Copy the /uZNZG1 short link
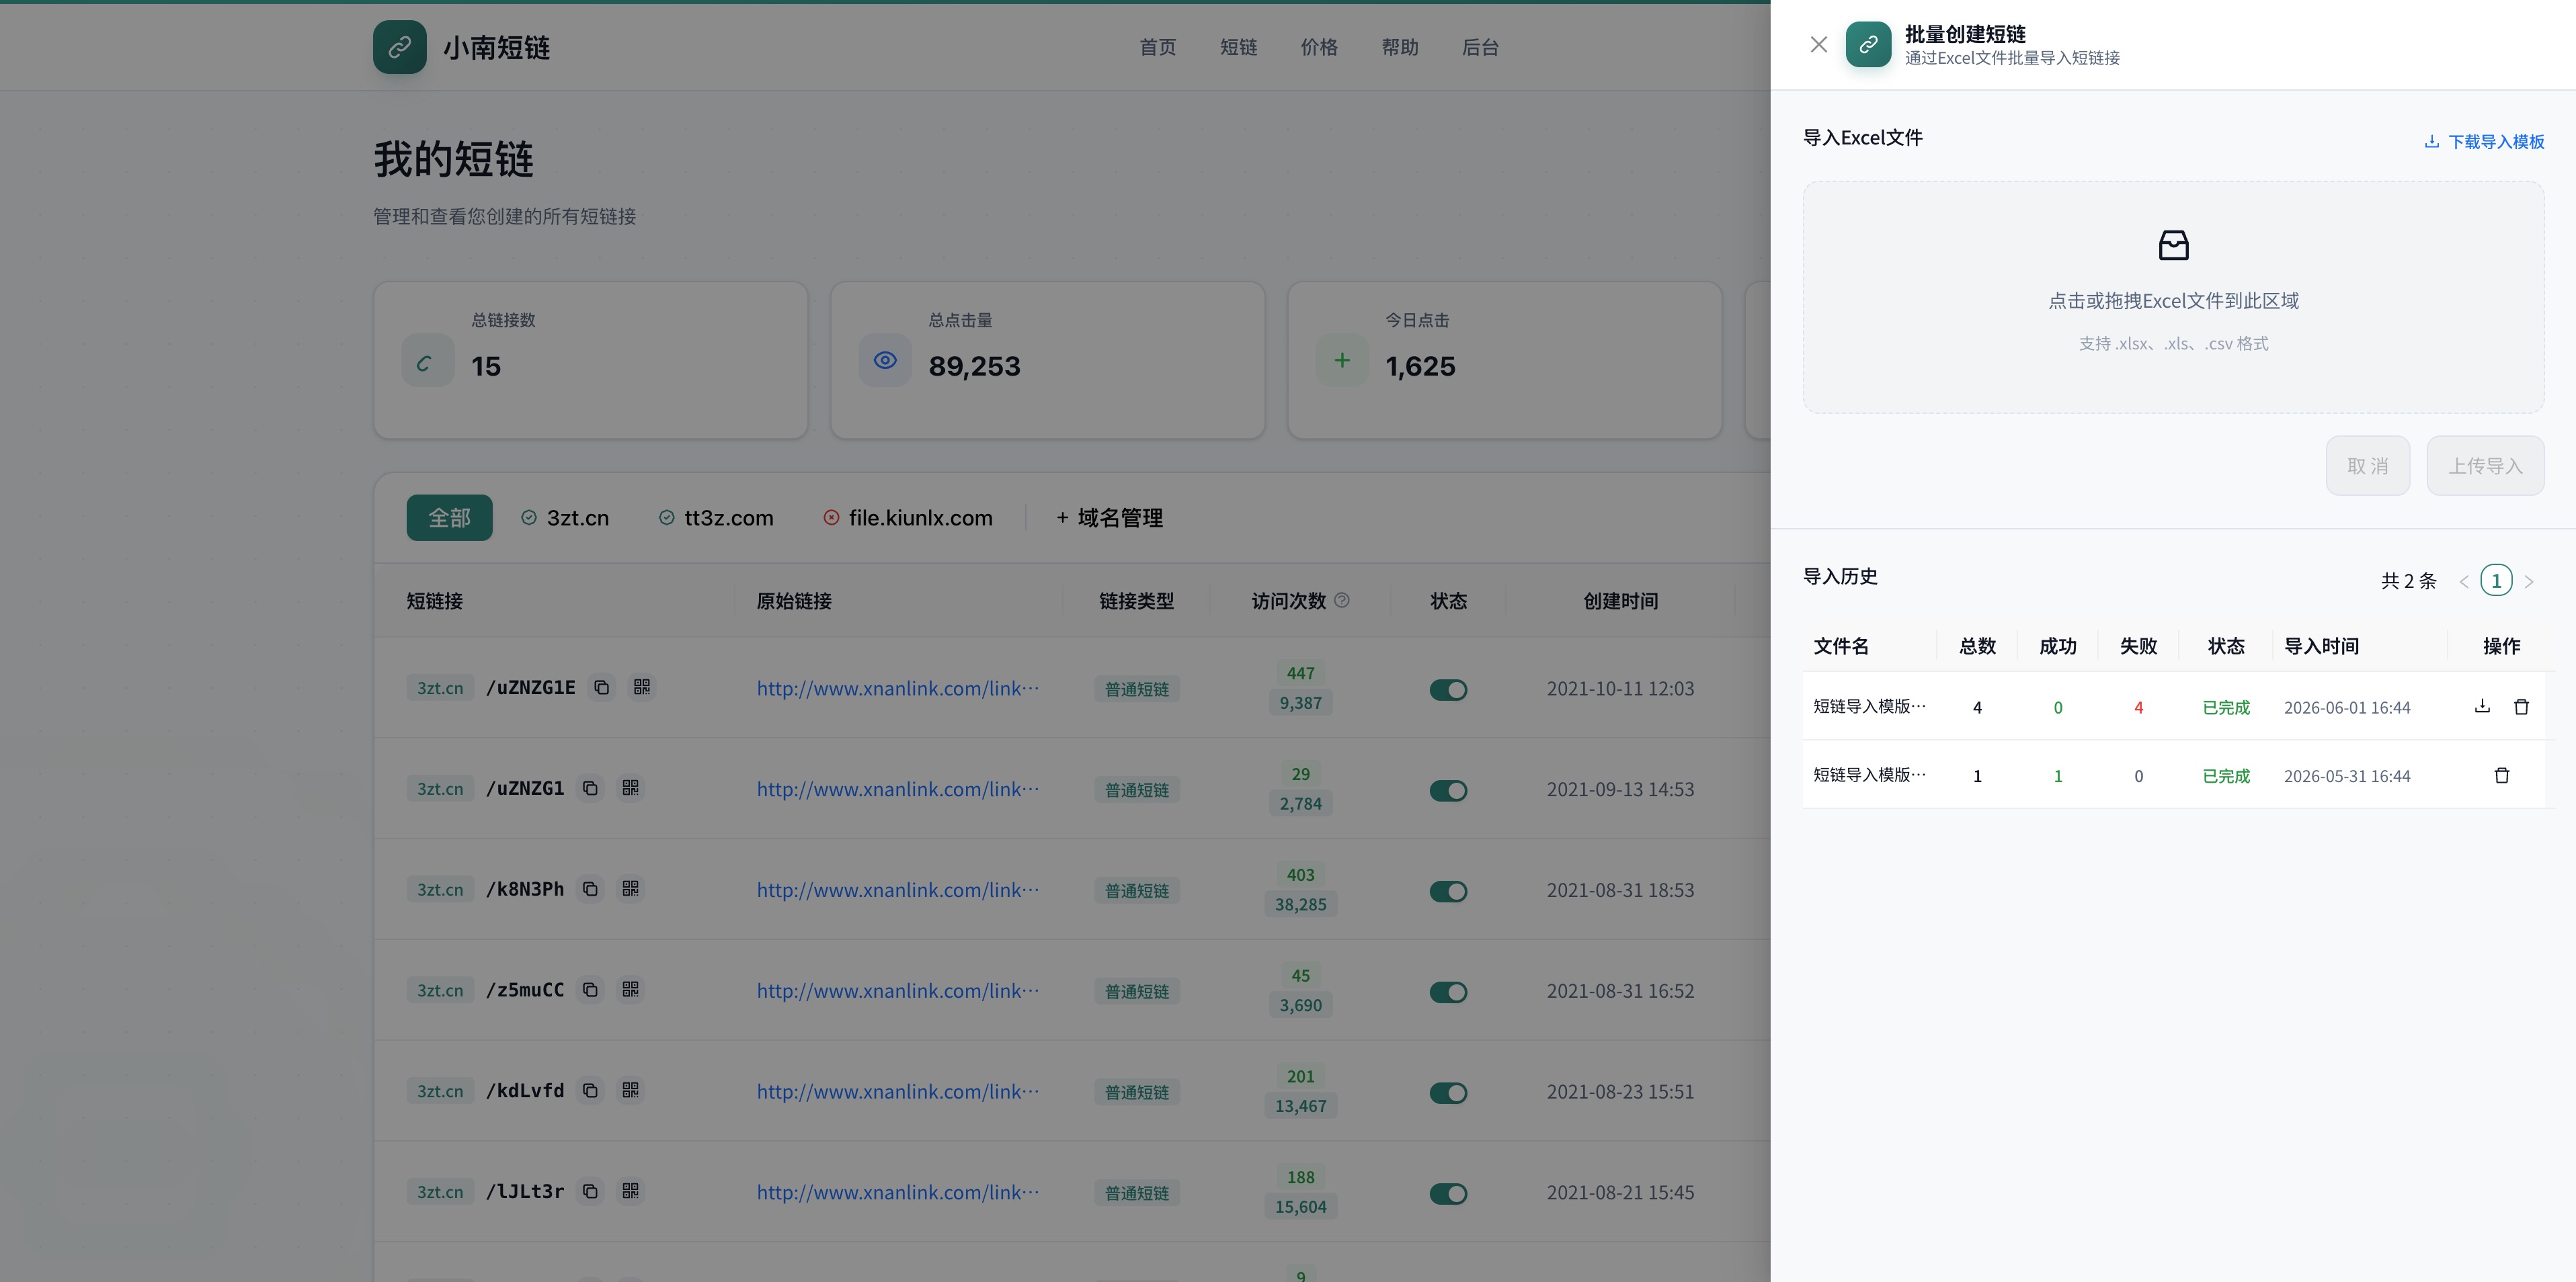 click(590, 788)
